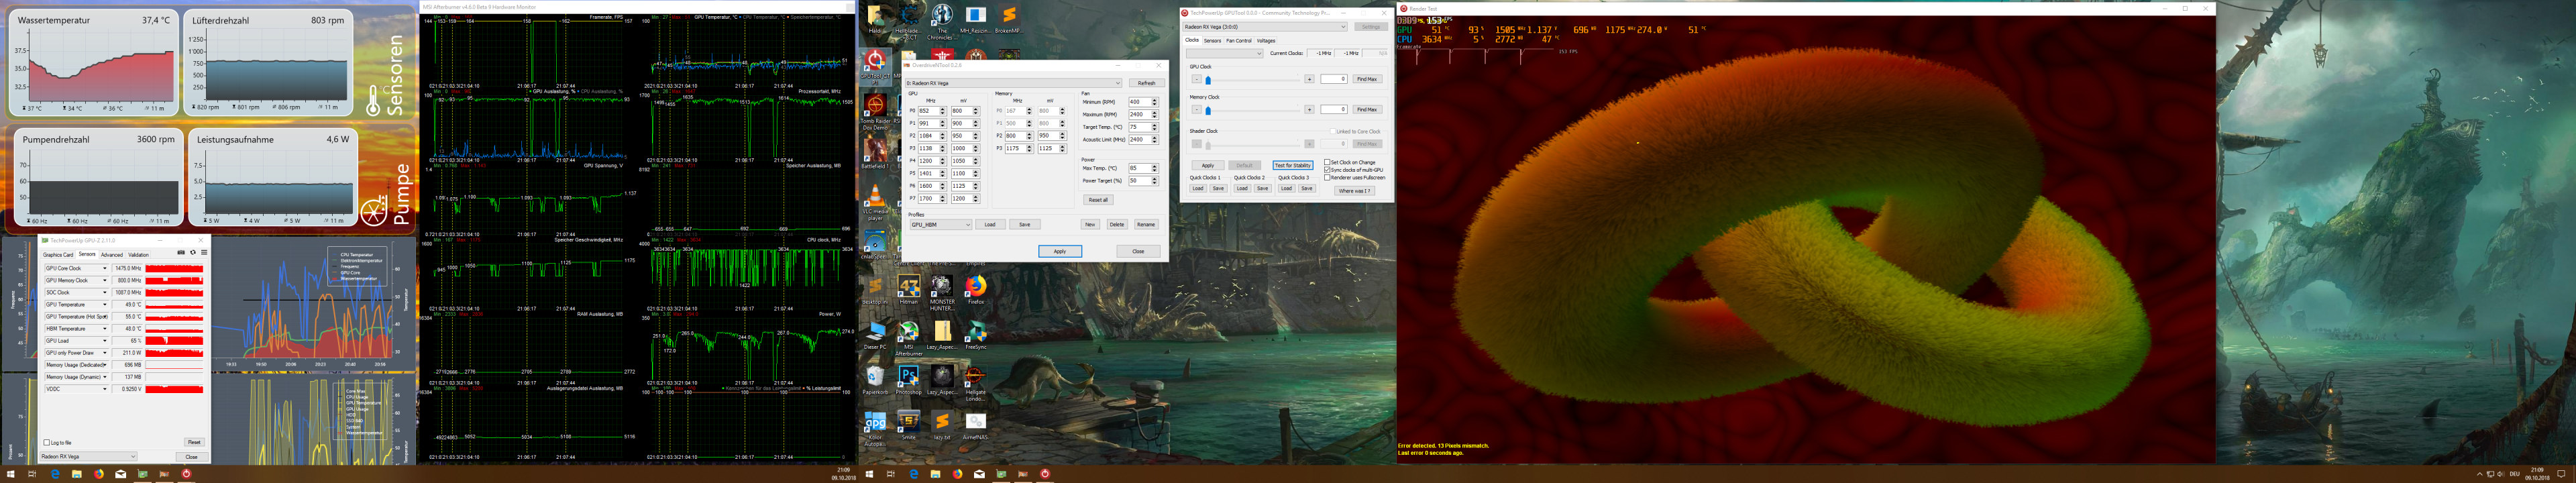Open HBM Temperature sensor dropdown arrow

[104, 329]
